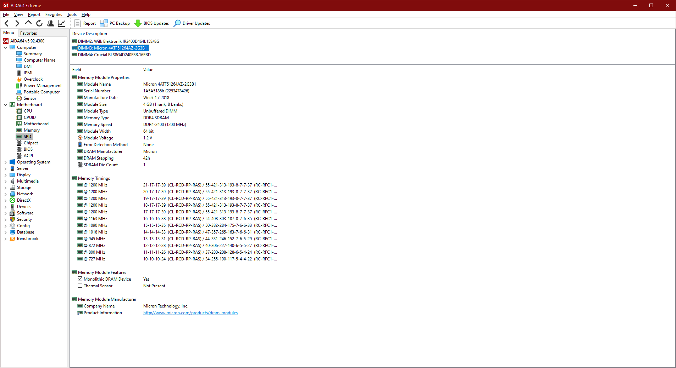Screen dimensions: 676x368
Task: Click the Database icon
Action: coord(12,232)
